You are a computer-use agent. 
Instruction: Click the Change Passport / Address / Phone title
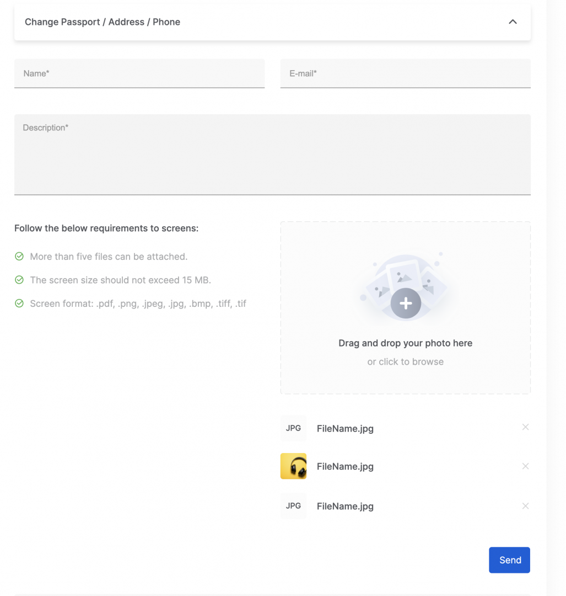coord(103,22)
